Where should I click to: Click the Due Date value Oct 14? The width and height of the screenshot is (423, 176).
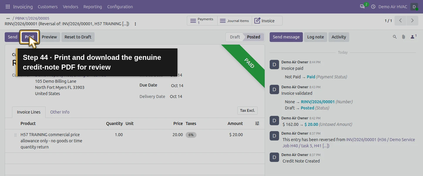(x=177, y=86)
